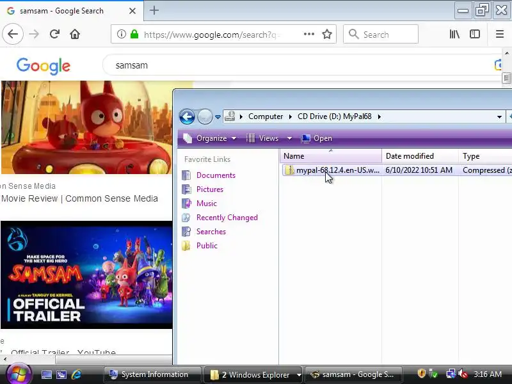512x384 pixels.
Task: Open the SamSam Official Trailer thumbnail
Action: 86,275
